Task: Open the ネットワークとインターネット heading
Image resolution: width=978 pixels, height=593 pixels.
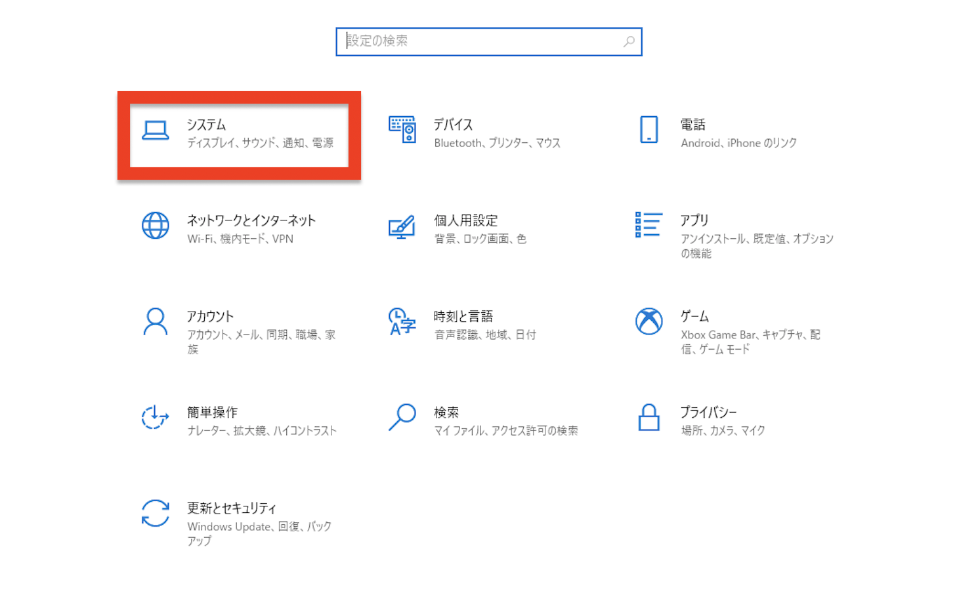Action: pyautogui.click(x=251, y=220)
